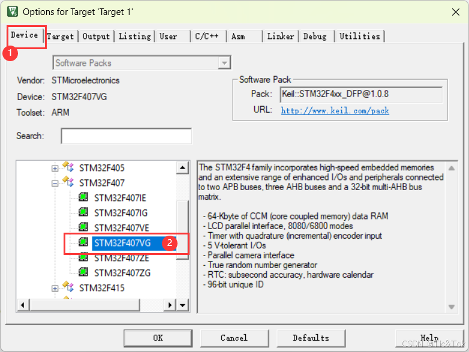Click the STM32F405 family icon
The image size is (469, 352).
point(68,167)
